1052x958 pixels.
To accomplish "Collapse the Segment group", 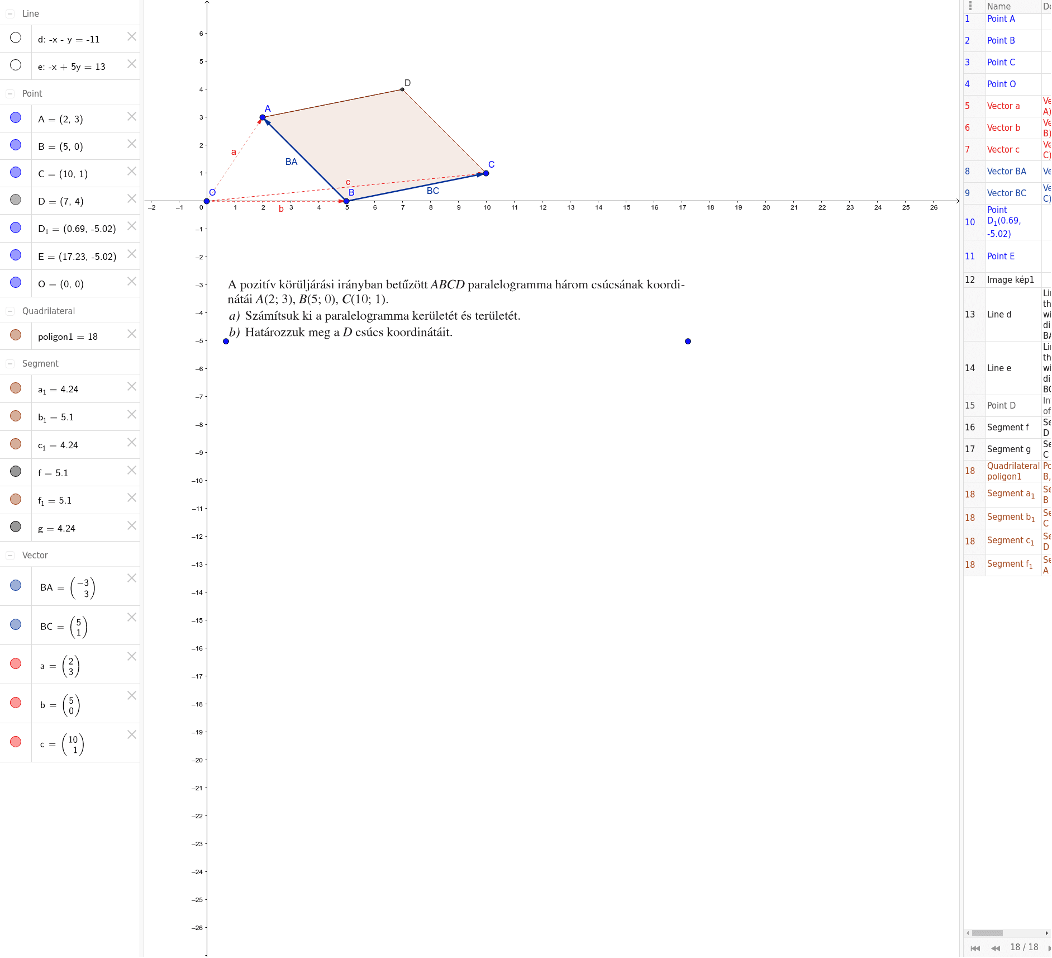I will pyautogui.click(x=10, y=364).
